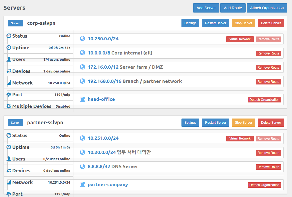Remove the 192.168.0.0/16 Branch route
The height and width of the screenshot is (197, 292).
268,82
